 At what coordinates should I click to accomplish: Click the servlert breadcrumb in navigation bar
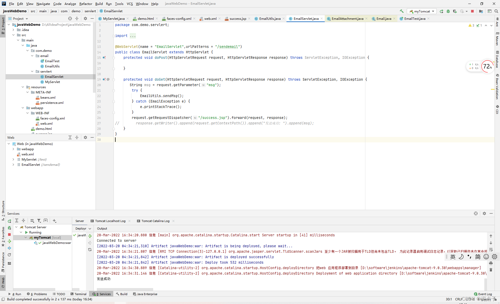pos(90,11)
